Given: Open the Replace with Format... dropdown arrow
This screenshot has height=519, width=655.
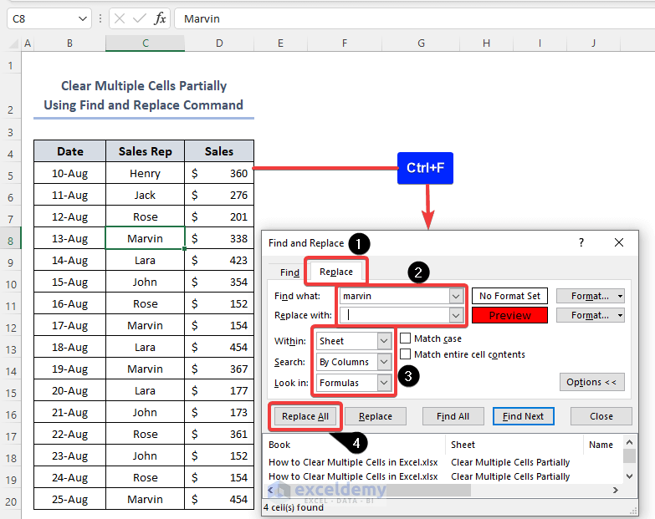Looking at the screenshot, I should (x=621, y=315).
